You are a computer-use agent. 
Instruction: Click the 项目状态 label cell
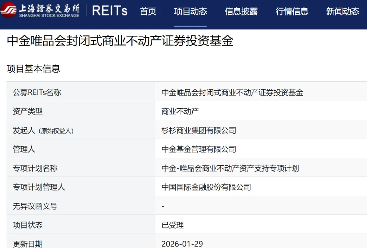(x=81, y=225)
